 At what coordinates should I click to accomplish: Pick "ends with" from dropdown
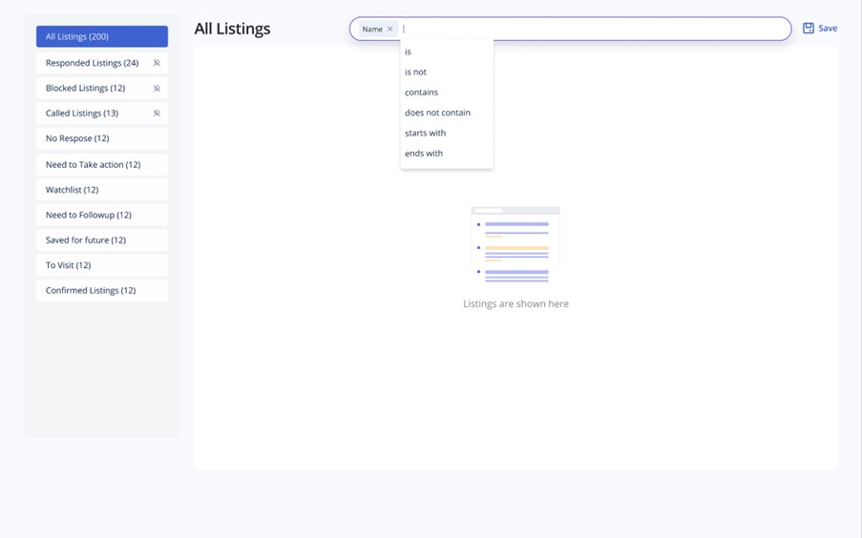click(424, 154)
